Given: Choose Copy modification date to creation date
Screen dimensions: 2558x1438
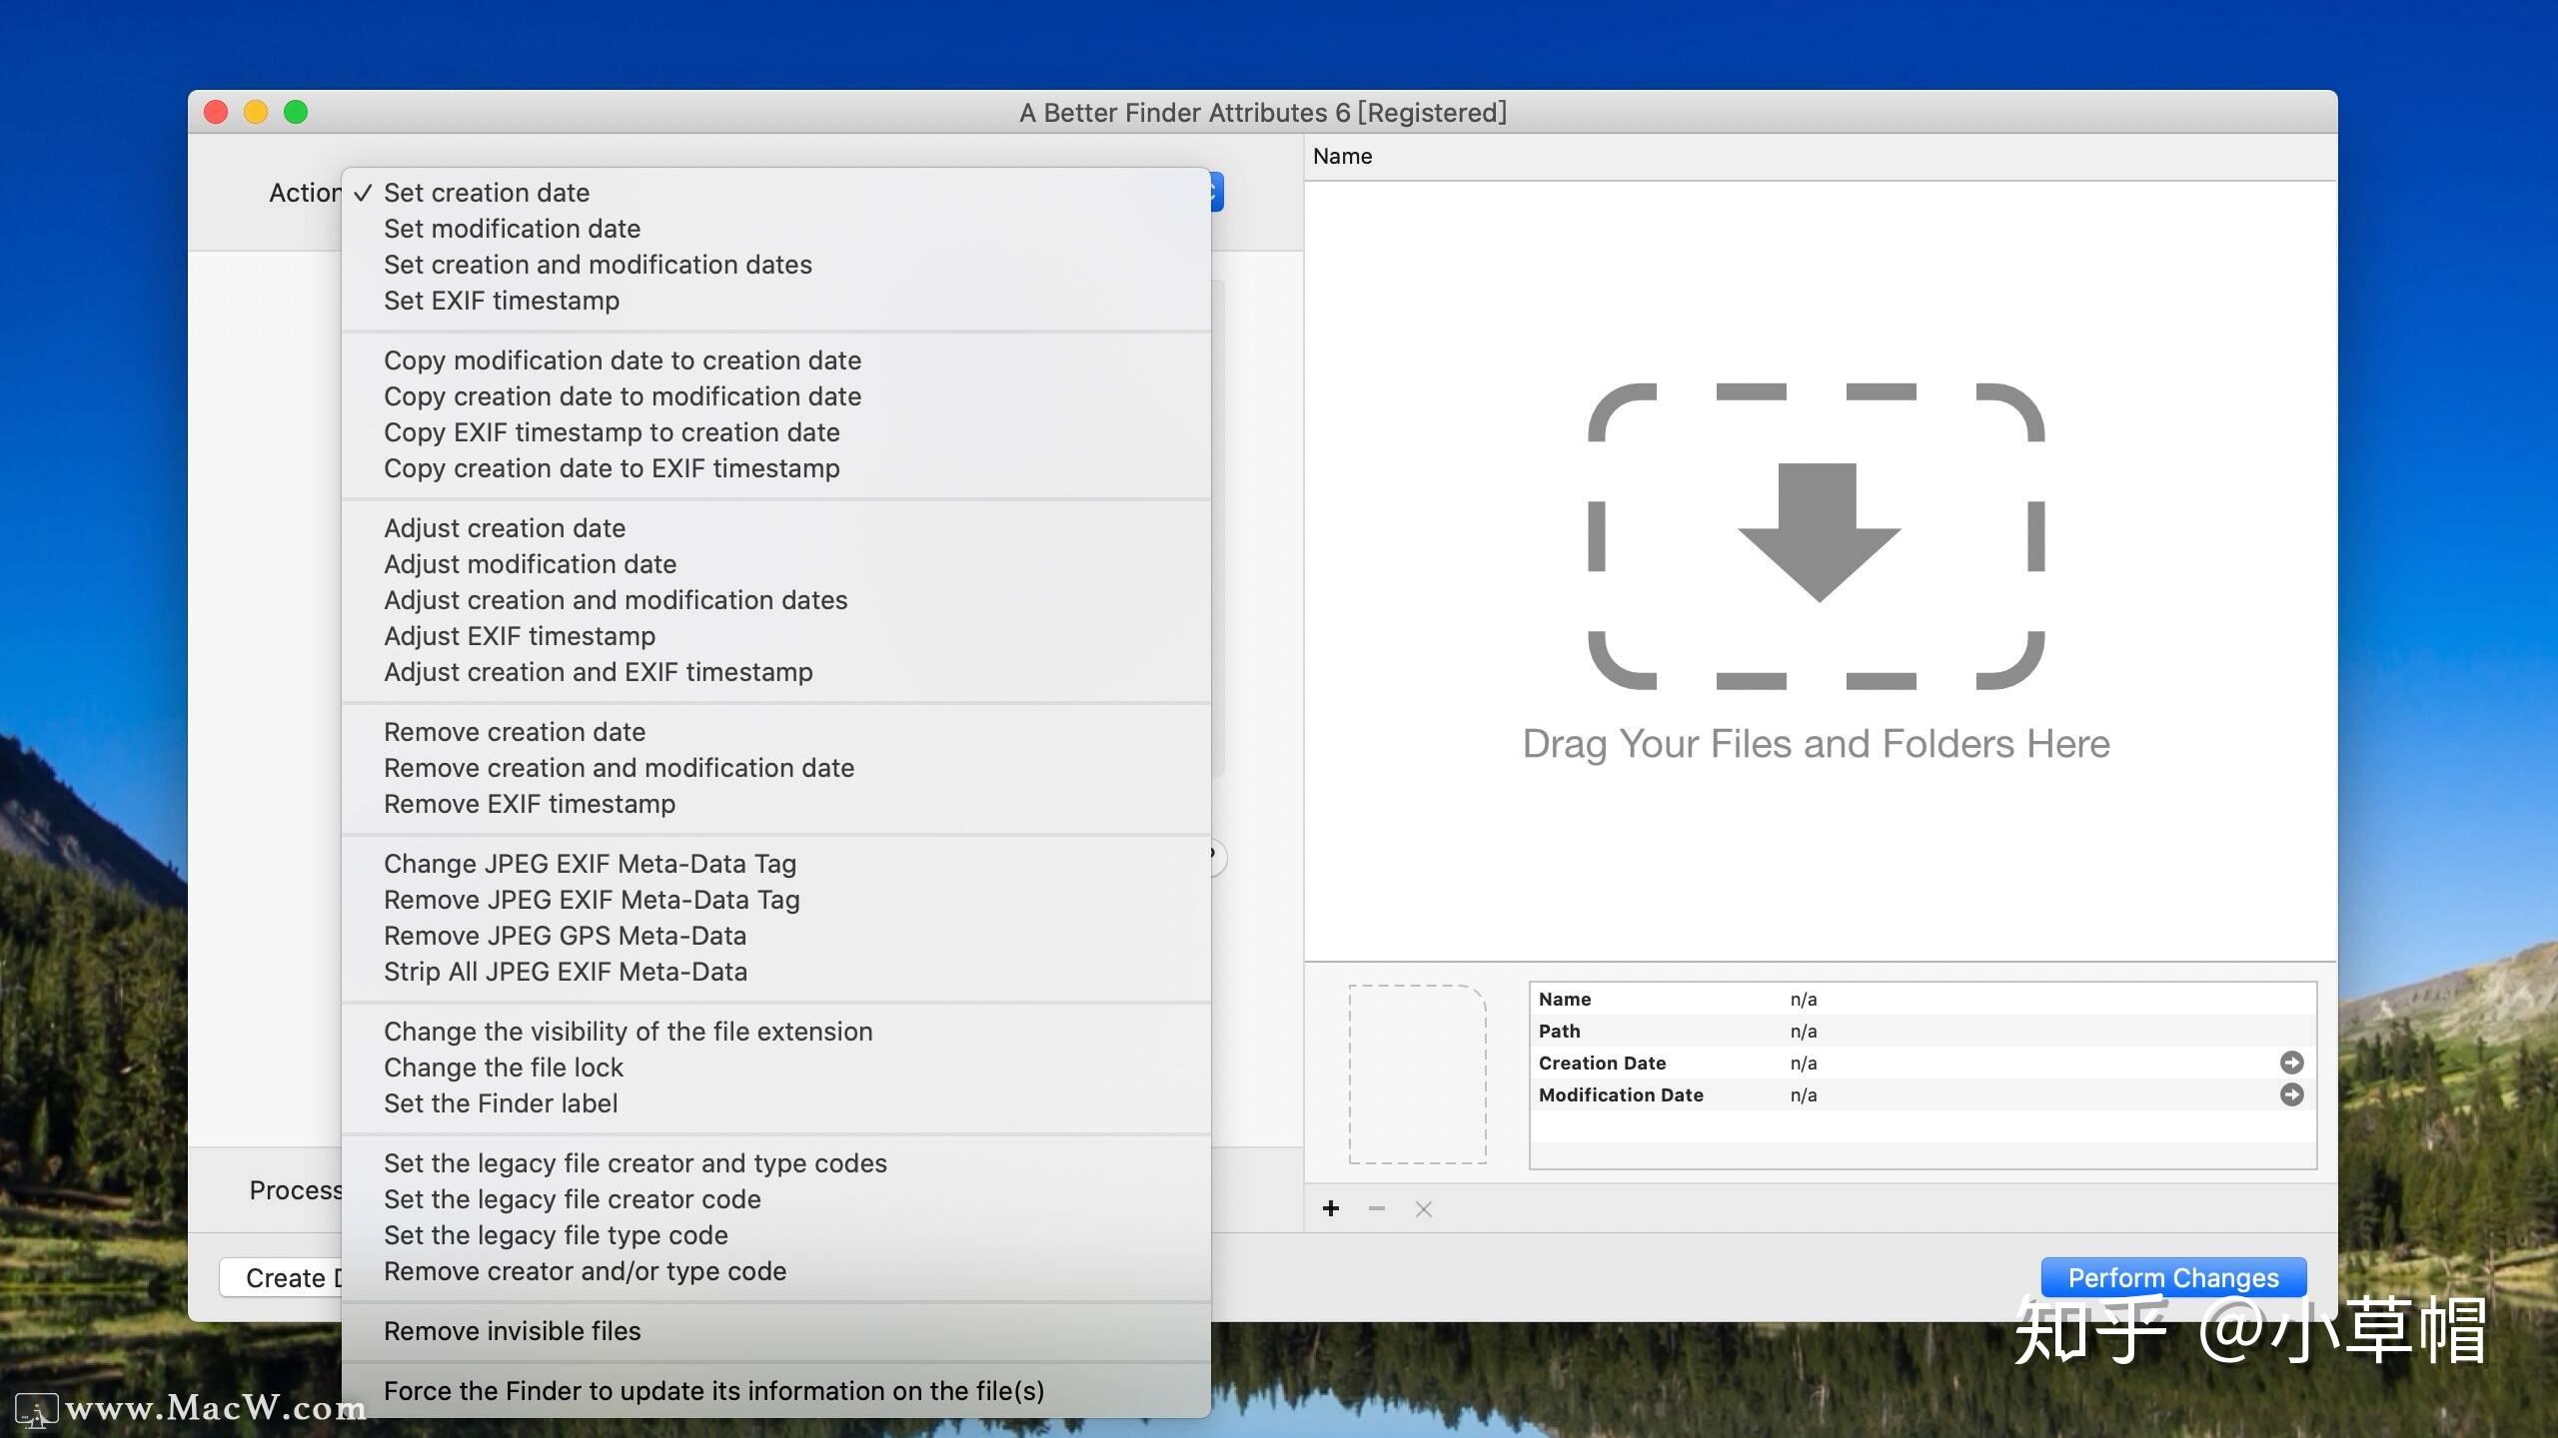Looking at the screenshot, I should coord(775,360).
